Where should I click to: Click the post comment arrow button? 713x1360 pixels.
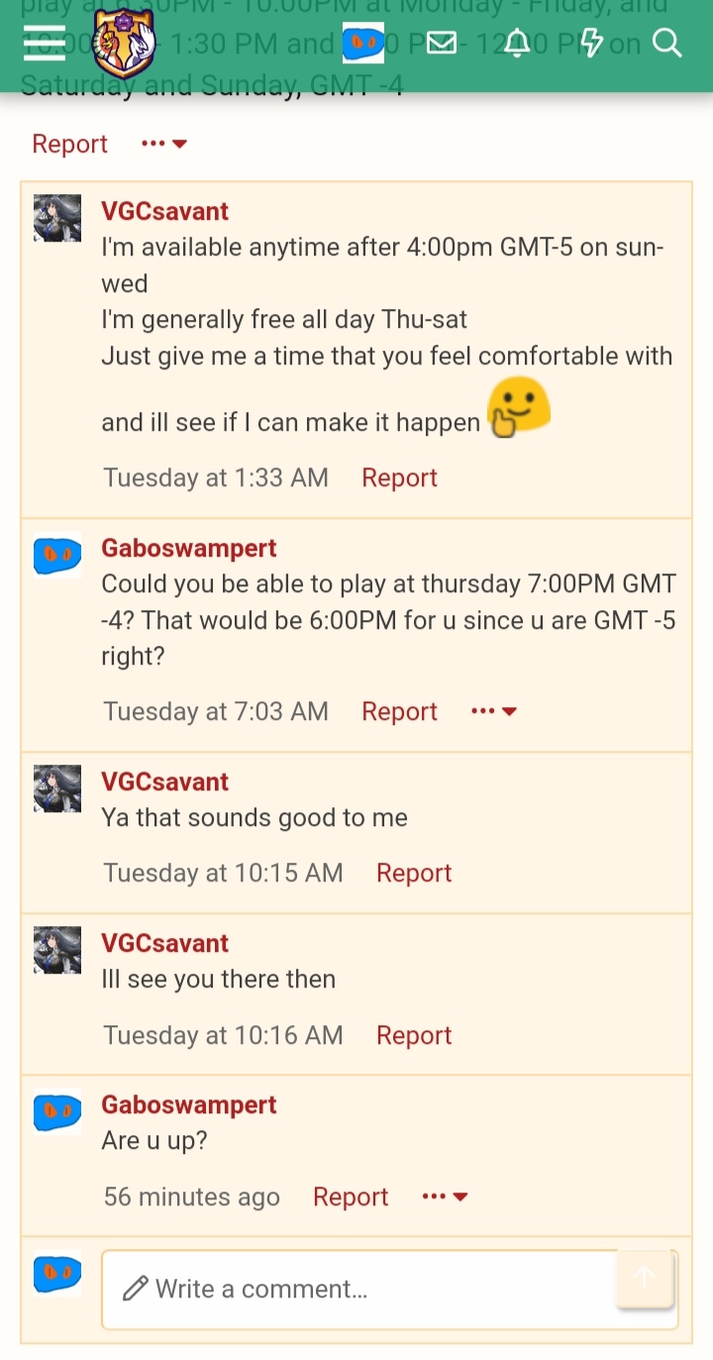645,1279
